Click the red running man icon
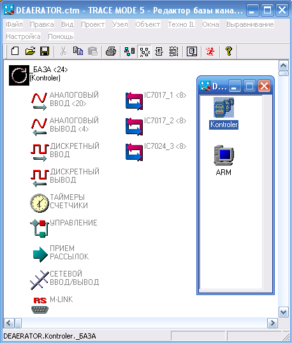This screenshot has height=343, width=292. (x=210, y=51)
